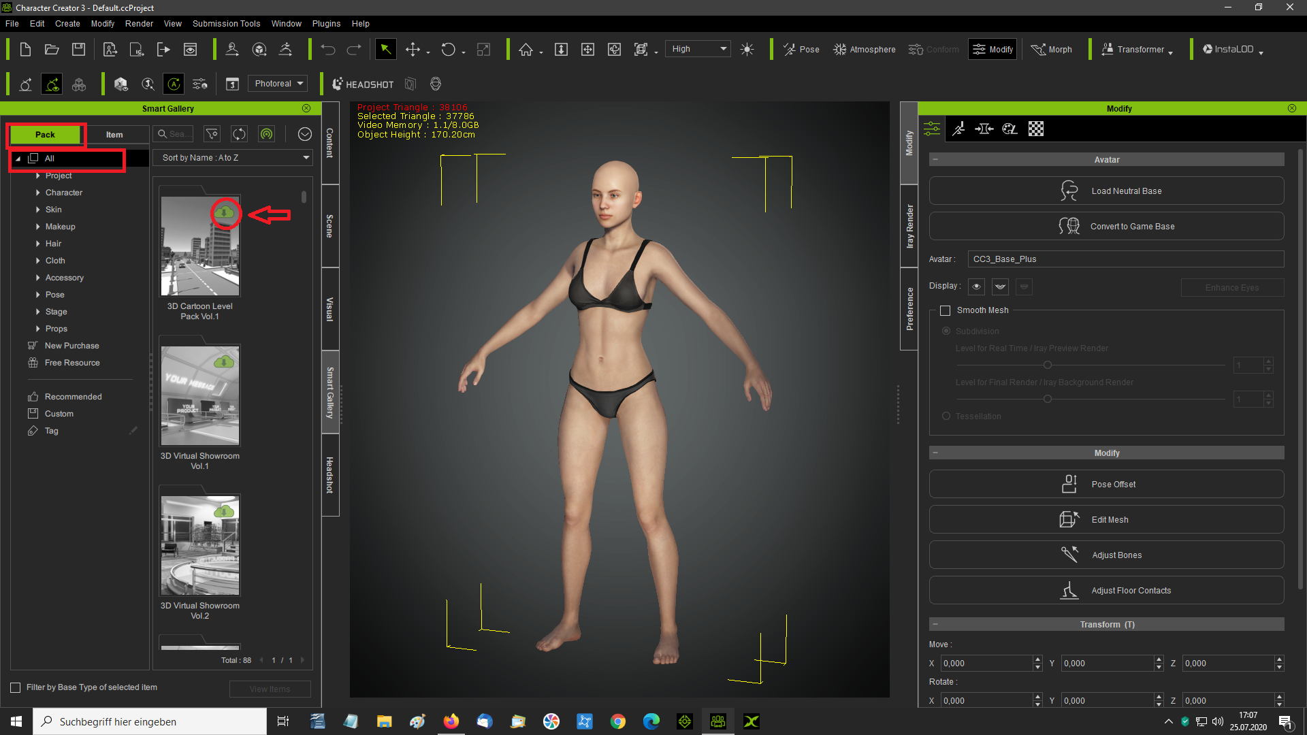Check Filter by Base Type of selected item
This screenshot has height=735, width=1307.
click(15, 687)
